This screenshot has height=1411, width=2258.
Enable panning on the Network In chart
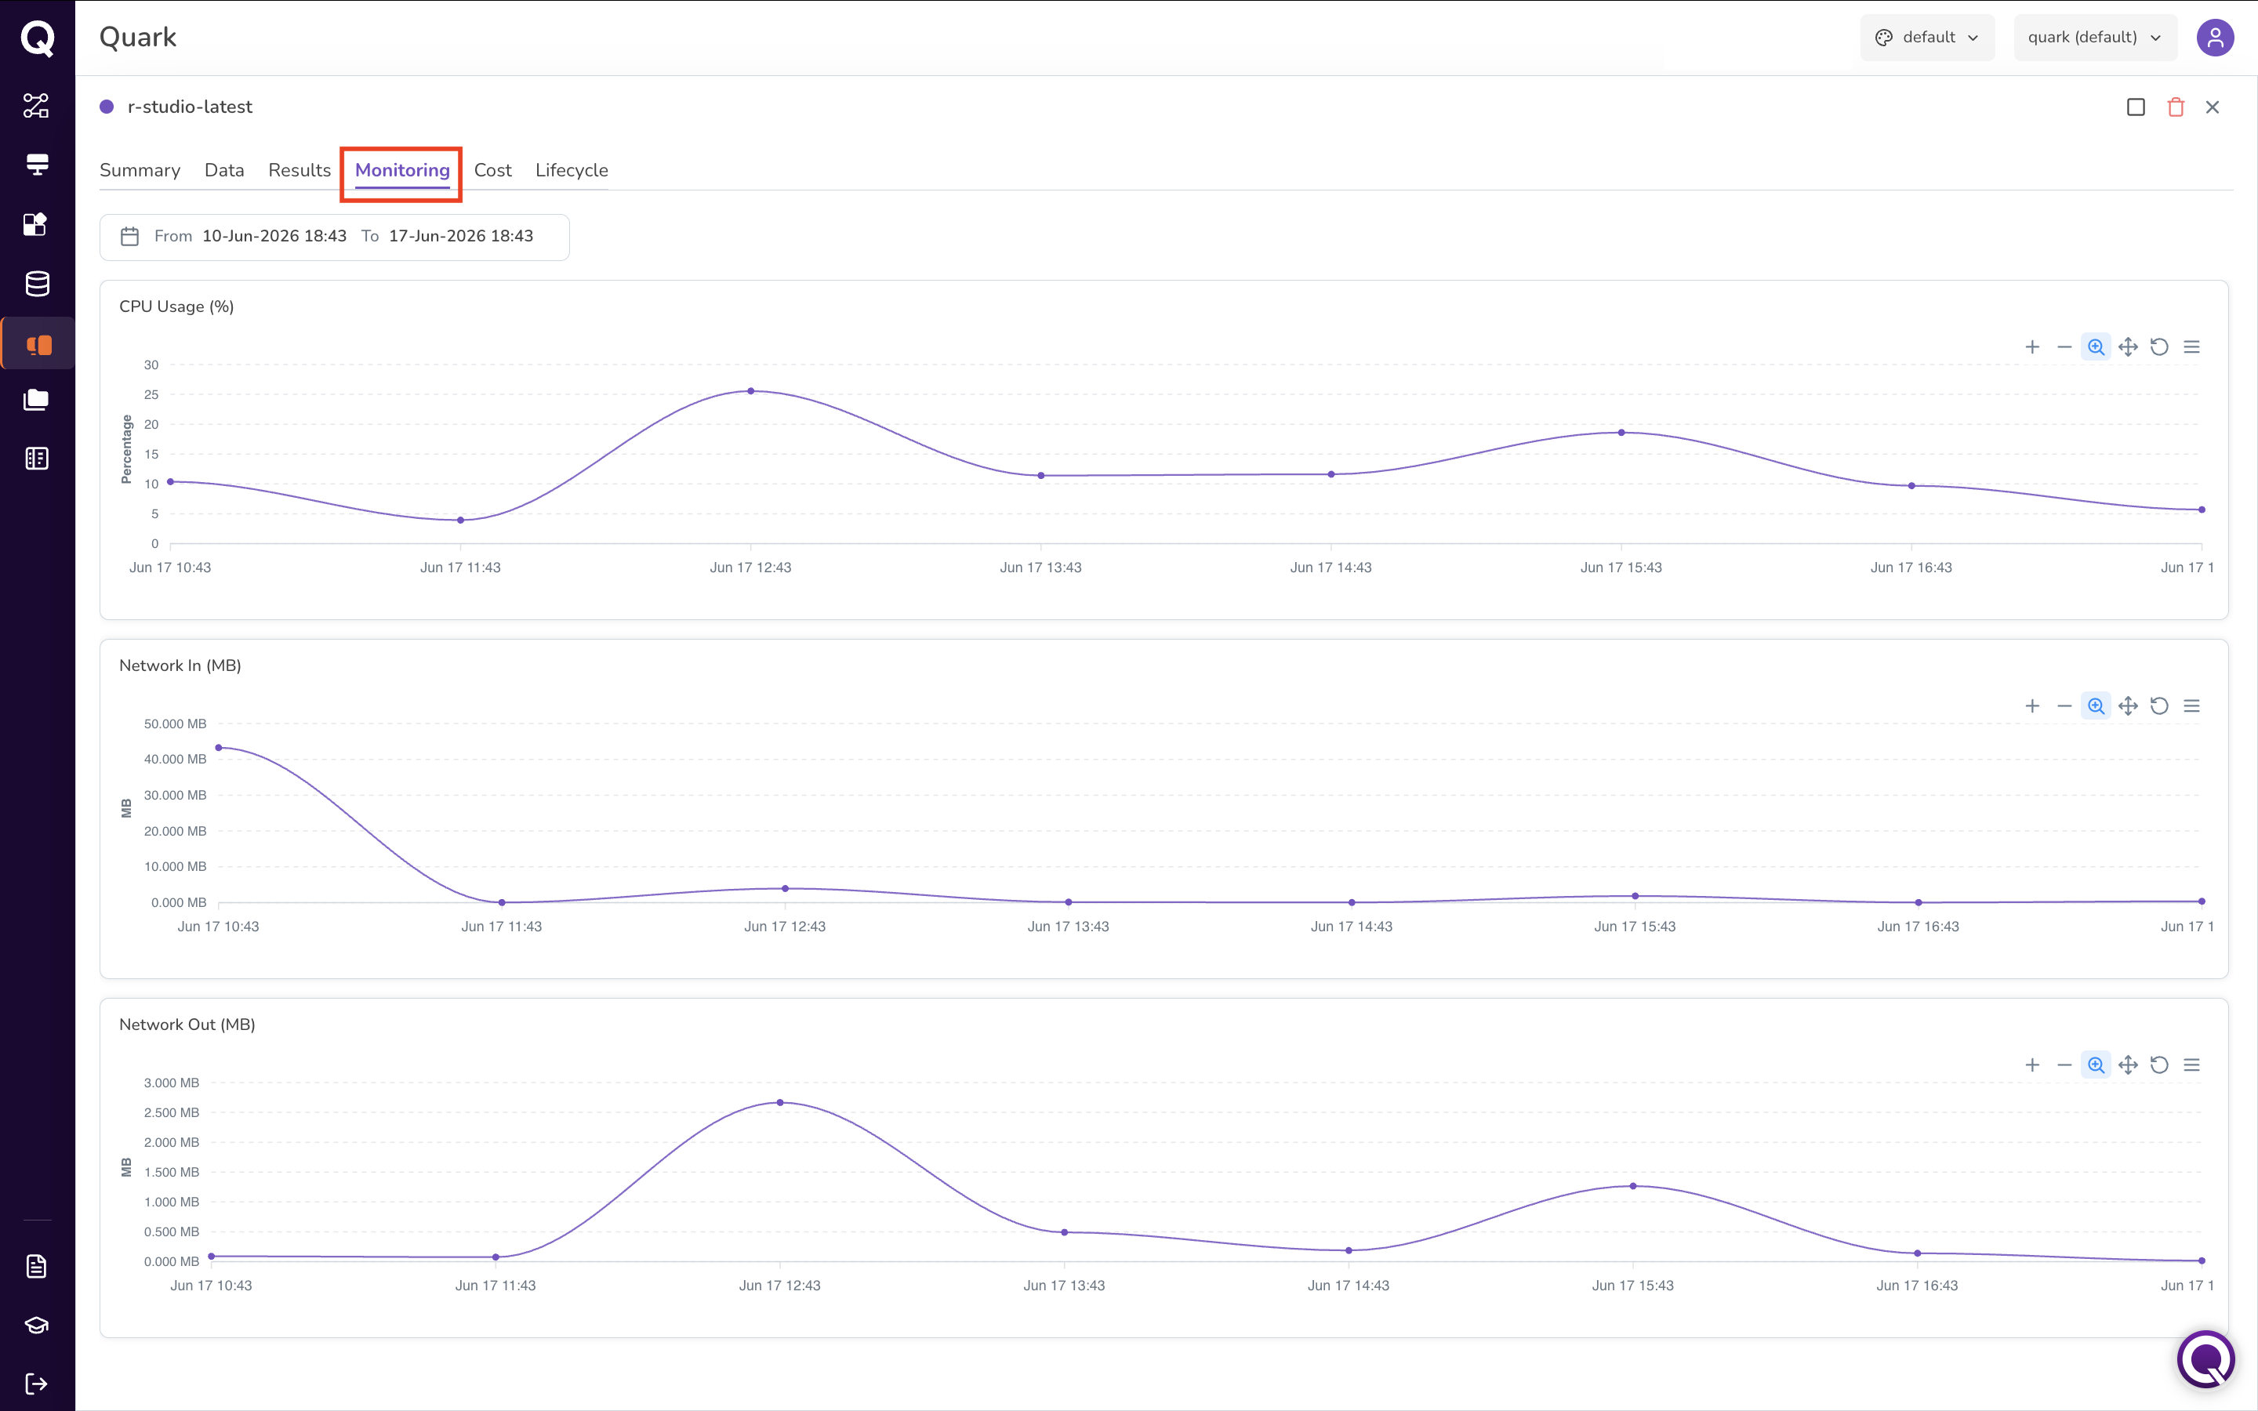(2127, 706)
